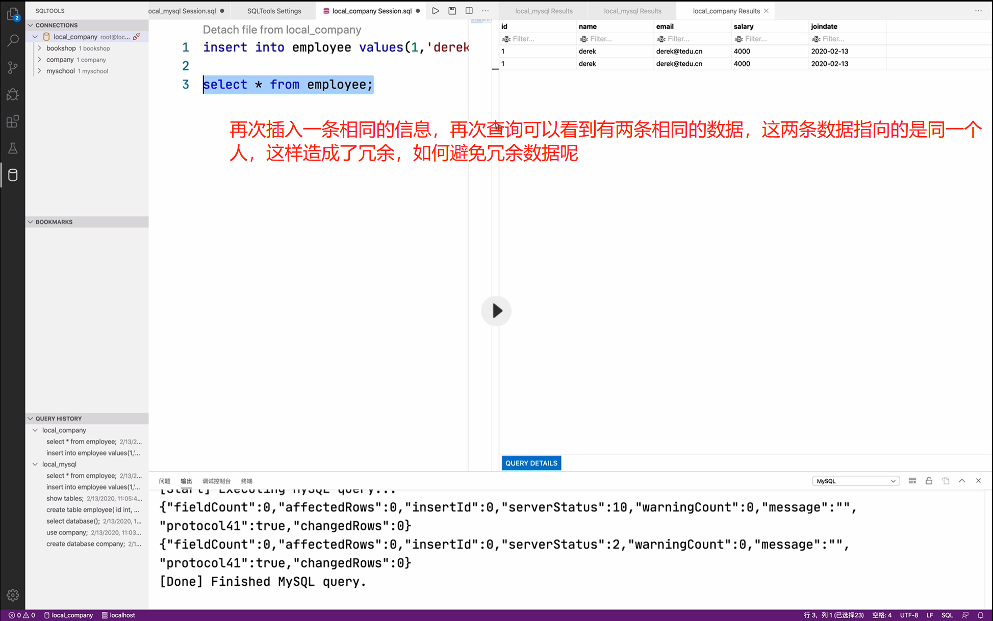Viewport: 993px width, 621px height.
Task: Click the Output panel tab
Action: [x=187, y=481]
